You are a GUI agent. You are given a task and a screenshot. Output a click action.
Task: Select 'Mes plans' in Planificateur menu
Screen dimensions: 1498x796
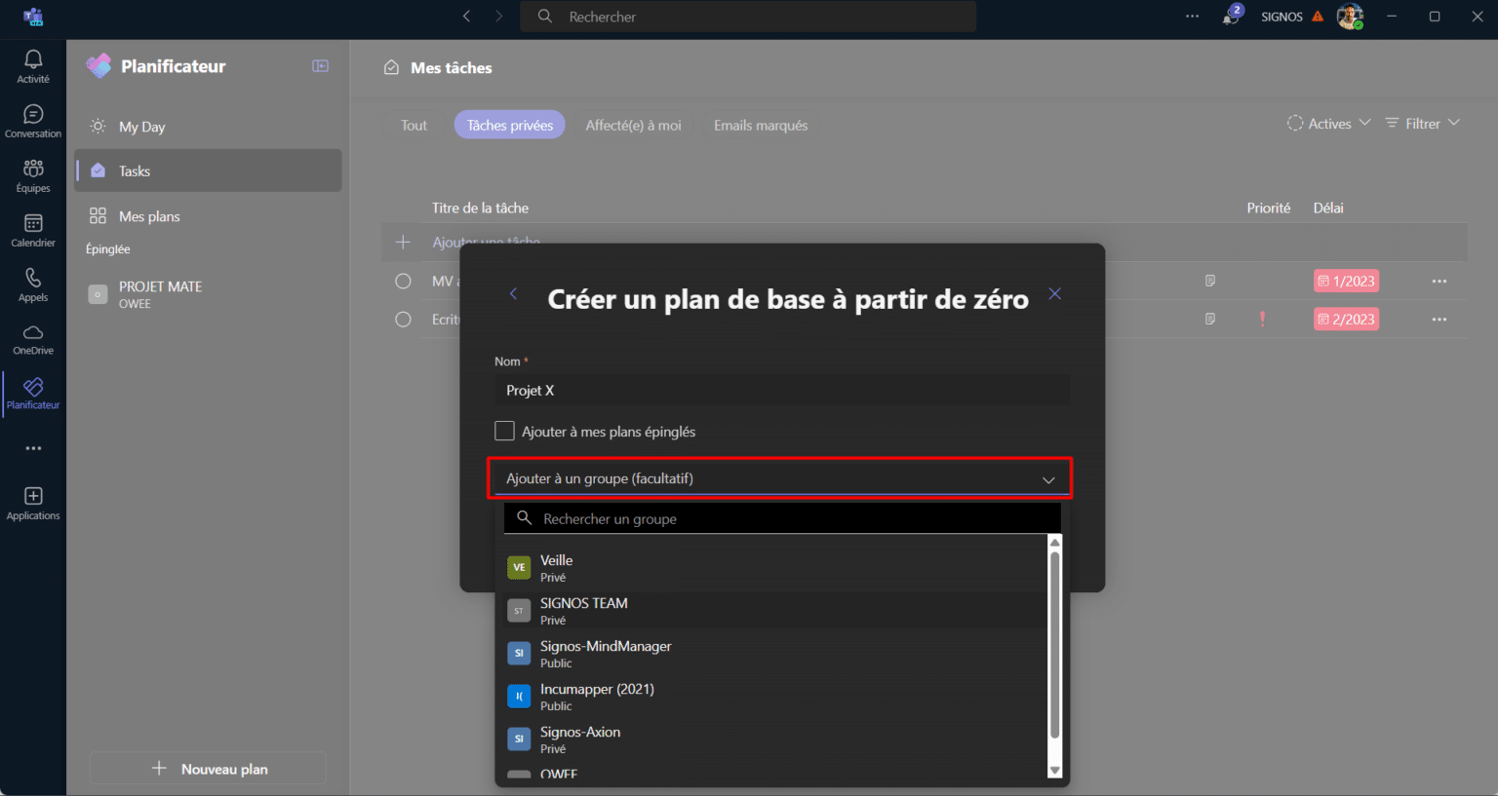click(149, 216)
